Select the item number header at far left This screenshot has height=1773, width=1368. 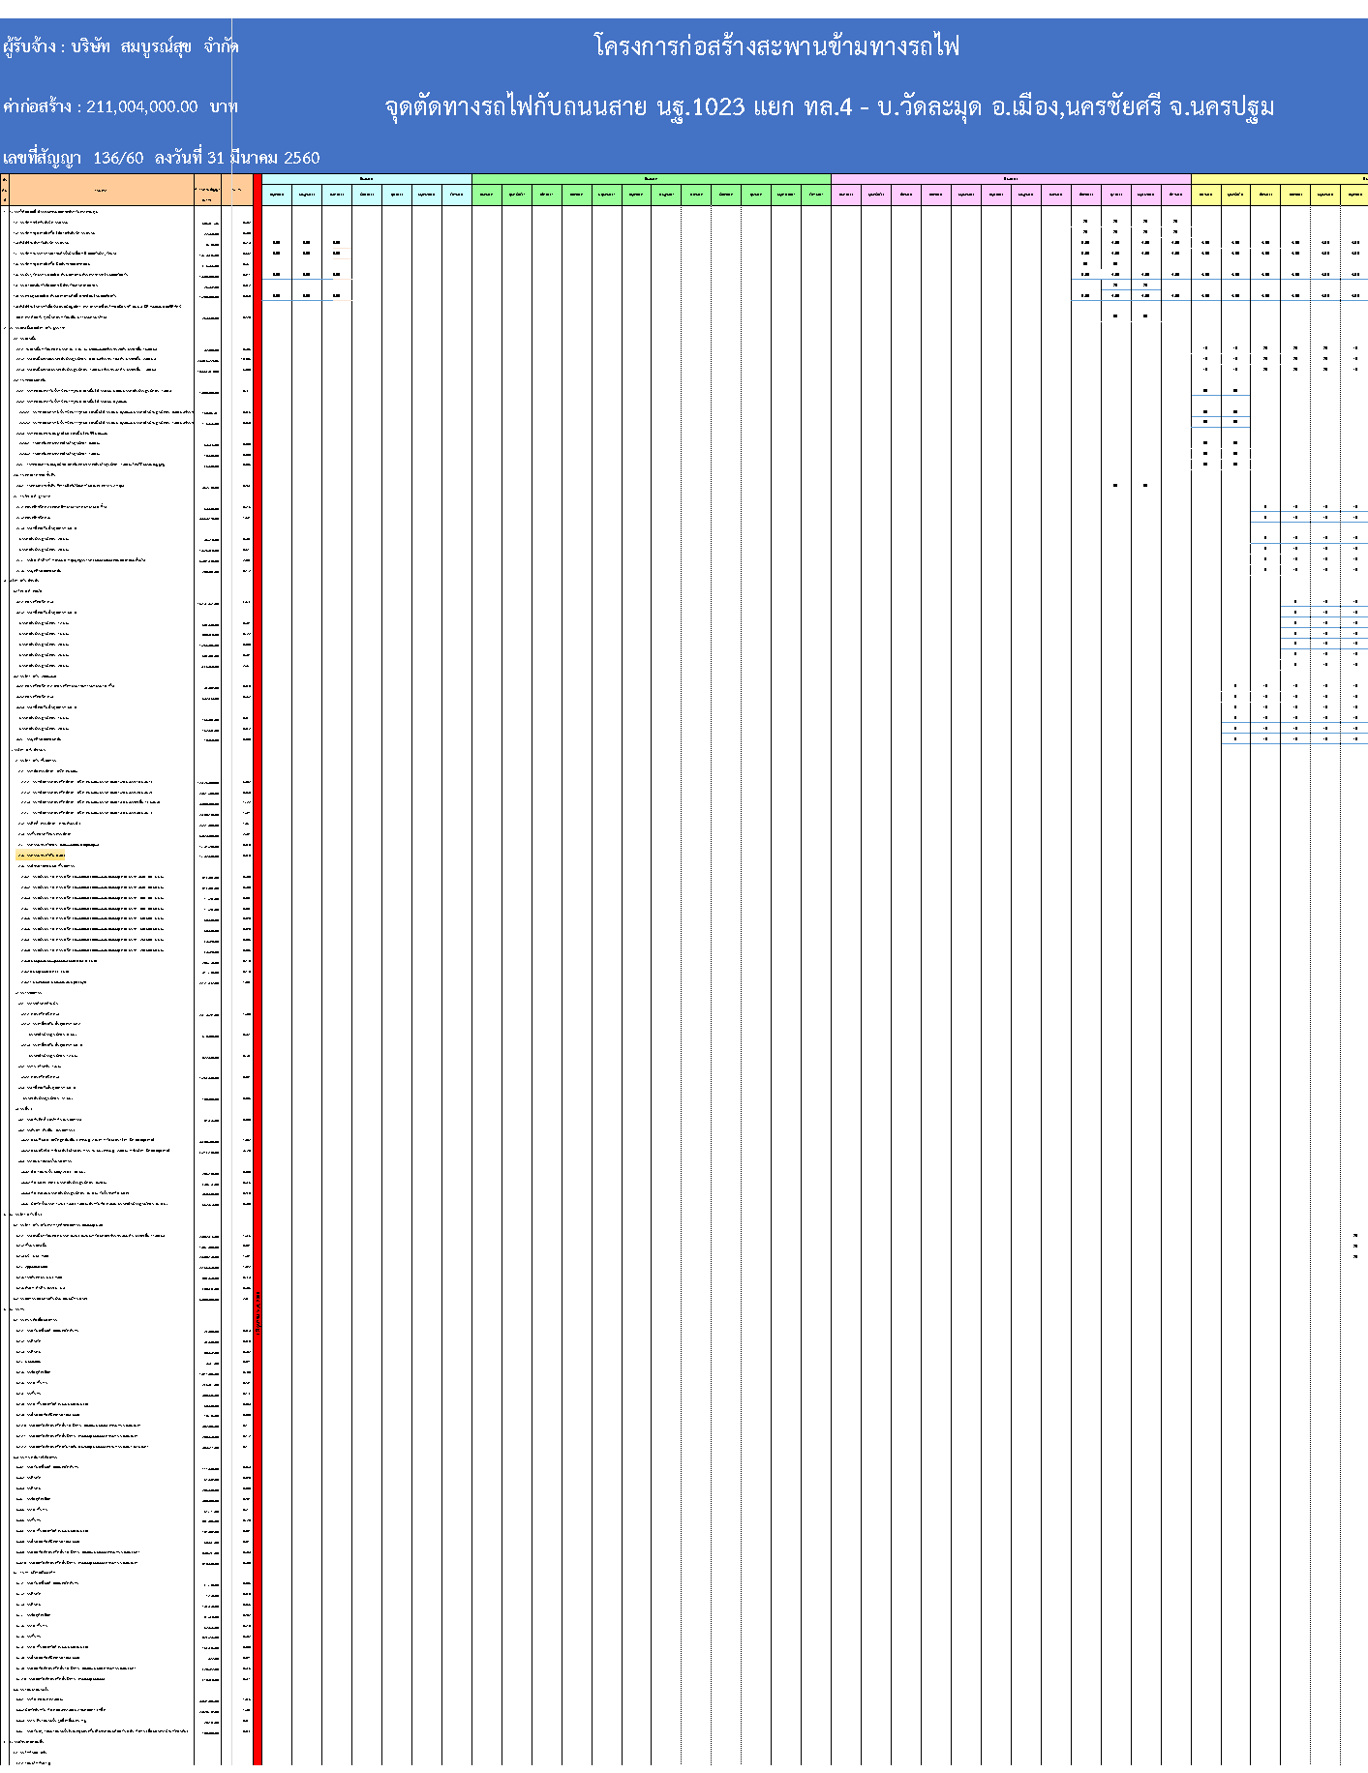click(x=5, y=190)
